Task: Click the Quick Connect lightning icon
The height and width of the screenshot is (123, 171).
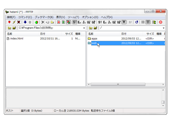Action: click(x=14, y=22)
